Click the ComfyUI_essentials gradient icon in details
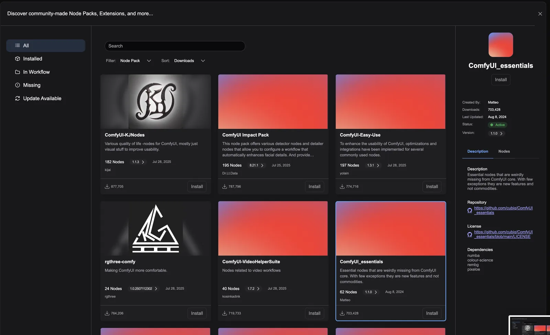 [x=501, y=45]
